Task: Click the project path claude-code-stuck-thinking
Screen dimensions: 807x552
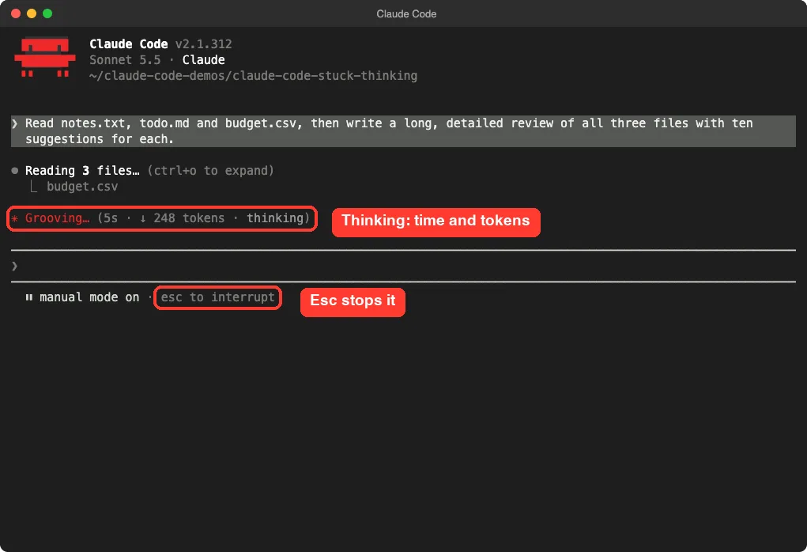Action: (253, 76)
